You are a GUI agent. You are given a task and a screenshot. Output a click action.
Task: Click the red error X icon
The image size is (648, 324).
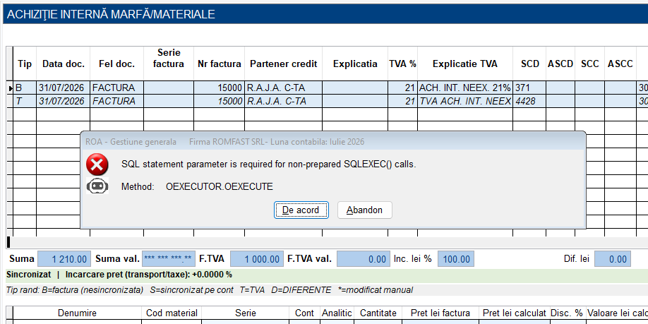(x=97, y=164)
